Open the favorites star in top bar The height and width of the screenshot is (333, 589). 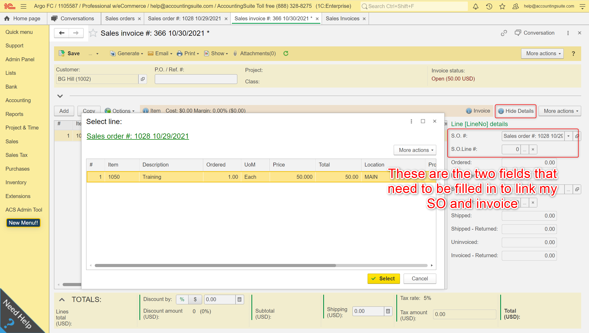pos(502,6)
